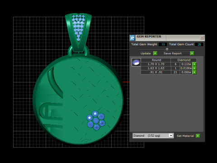
Task: Click count 6 in the gem table
Action: click(175, 64)
